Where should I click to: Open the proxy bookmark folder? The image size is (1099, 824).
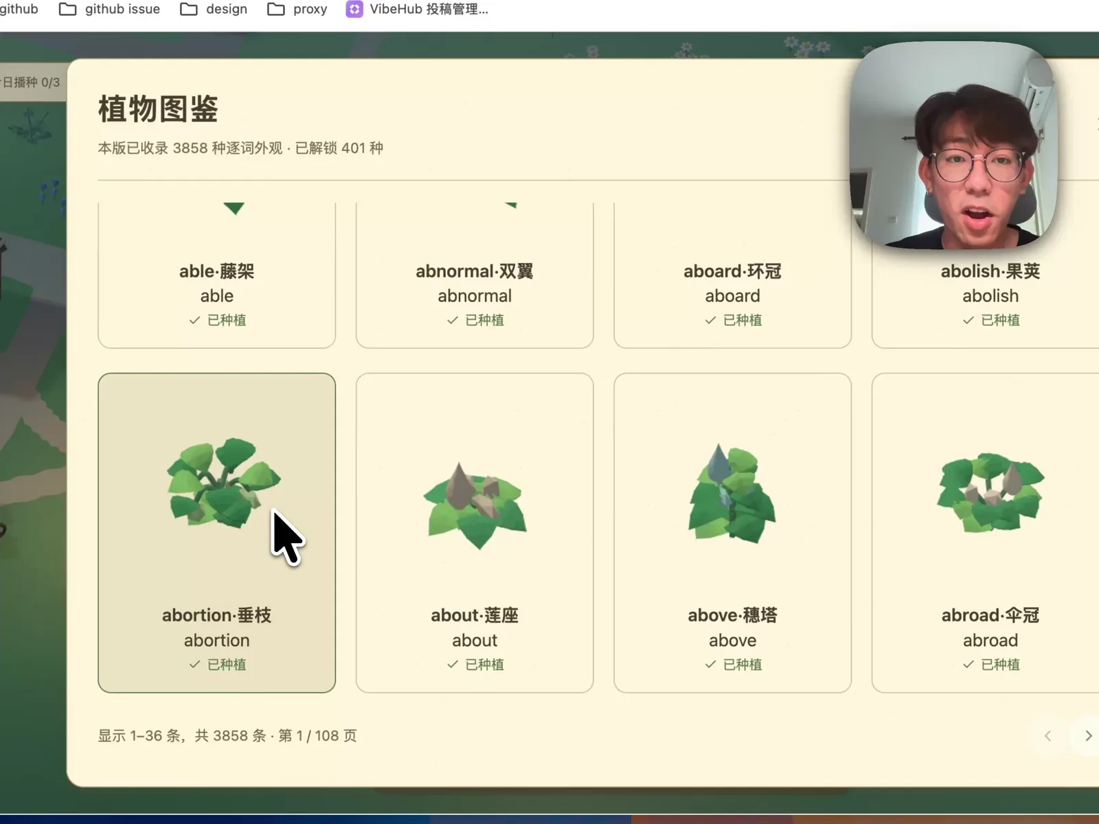pyautogui.click(x=297, y=9)
